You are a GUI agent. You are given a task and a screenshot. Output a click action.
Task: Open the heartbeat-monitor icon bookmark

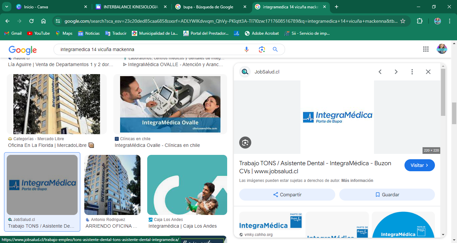click(237, 33)
